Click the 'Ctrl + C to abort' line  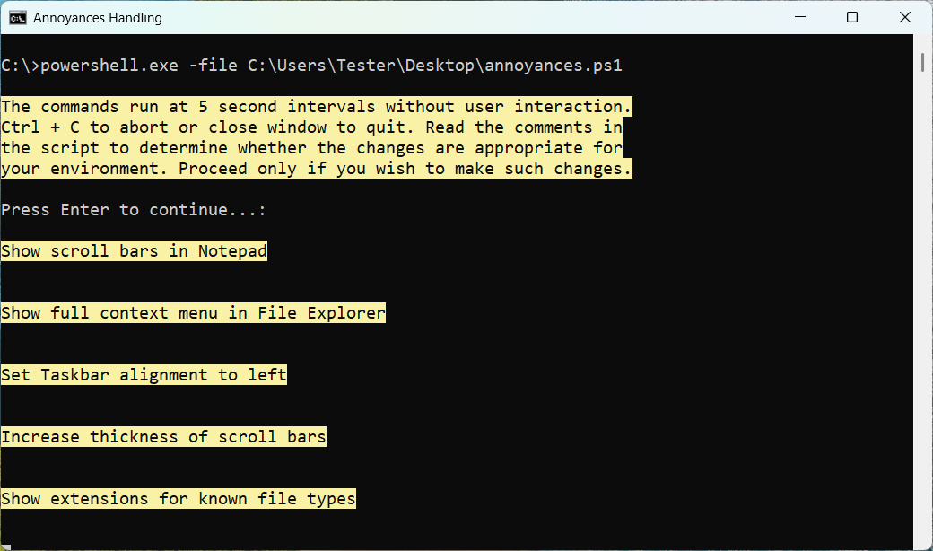(311, 127)
